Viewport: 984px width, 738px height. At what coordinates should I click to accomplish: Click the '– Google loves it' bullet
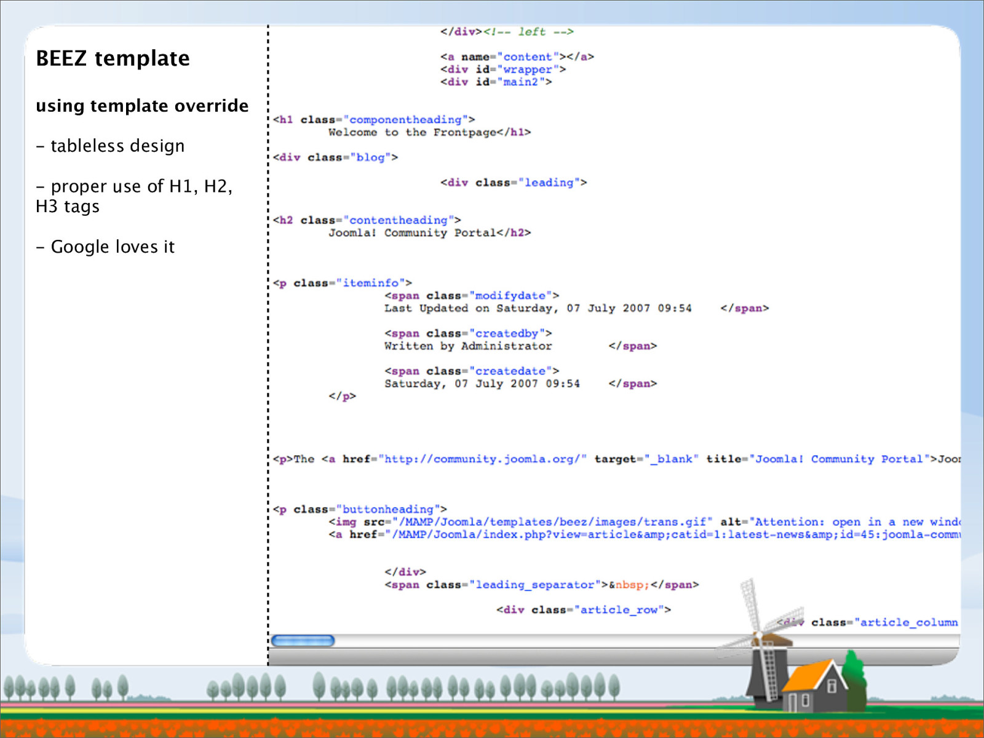(105, 247)
